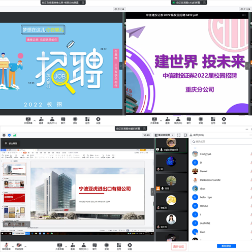Screen dimensions: 252x252
Task: Unmute microphone via 解除静音 toolbar icon
Action: coord(6,246)
